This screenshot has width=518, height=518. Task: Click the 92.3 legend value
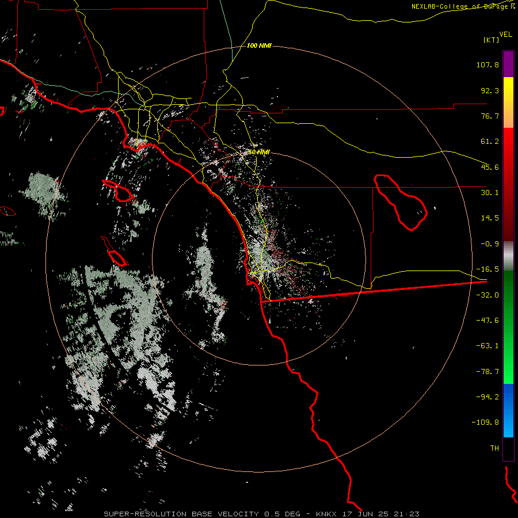pyautogui.click(x=490, y=90)
